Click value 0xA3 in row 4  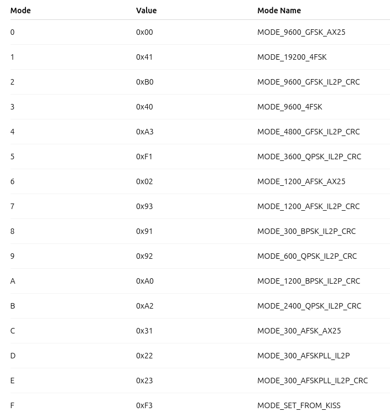coord(144,132)
